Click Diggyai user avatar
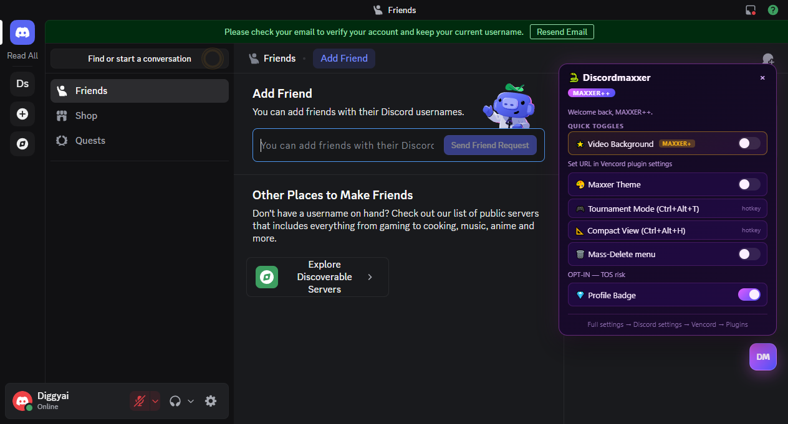Viewport: 788px width, 424px height. (22, 401)
